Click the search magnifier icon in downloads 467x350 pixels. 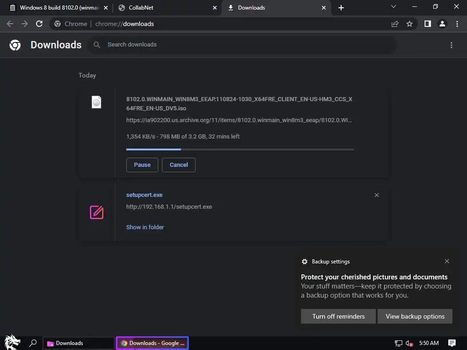click(x=97, y=45)
